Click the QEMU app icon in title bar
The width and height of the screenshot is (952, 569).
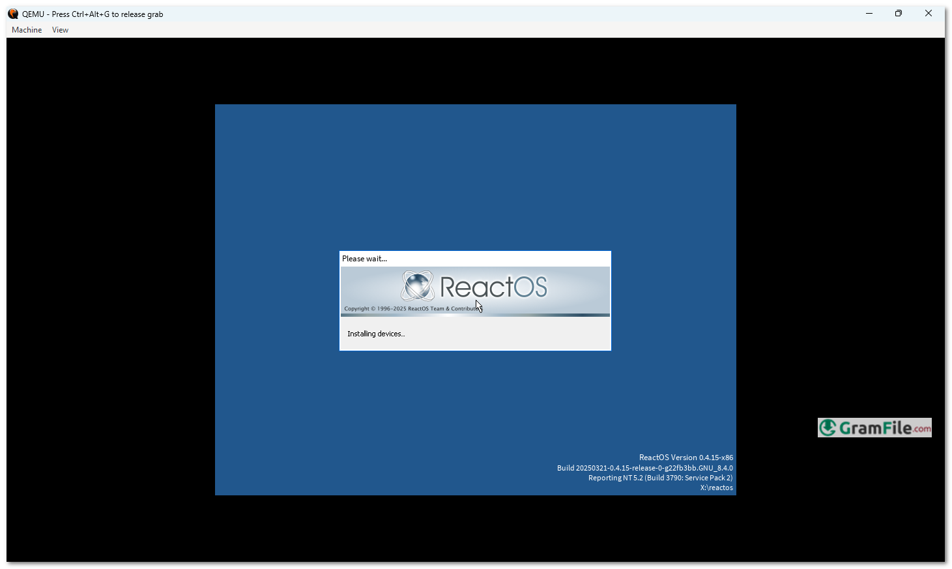coord(13,14)
